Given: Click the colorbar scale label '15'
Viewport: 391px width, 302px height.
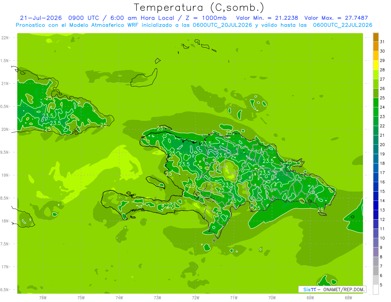Looking at the screenshot, I should pos(383,192).
